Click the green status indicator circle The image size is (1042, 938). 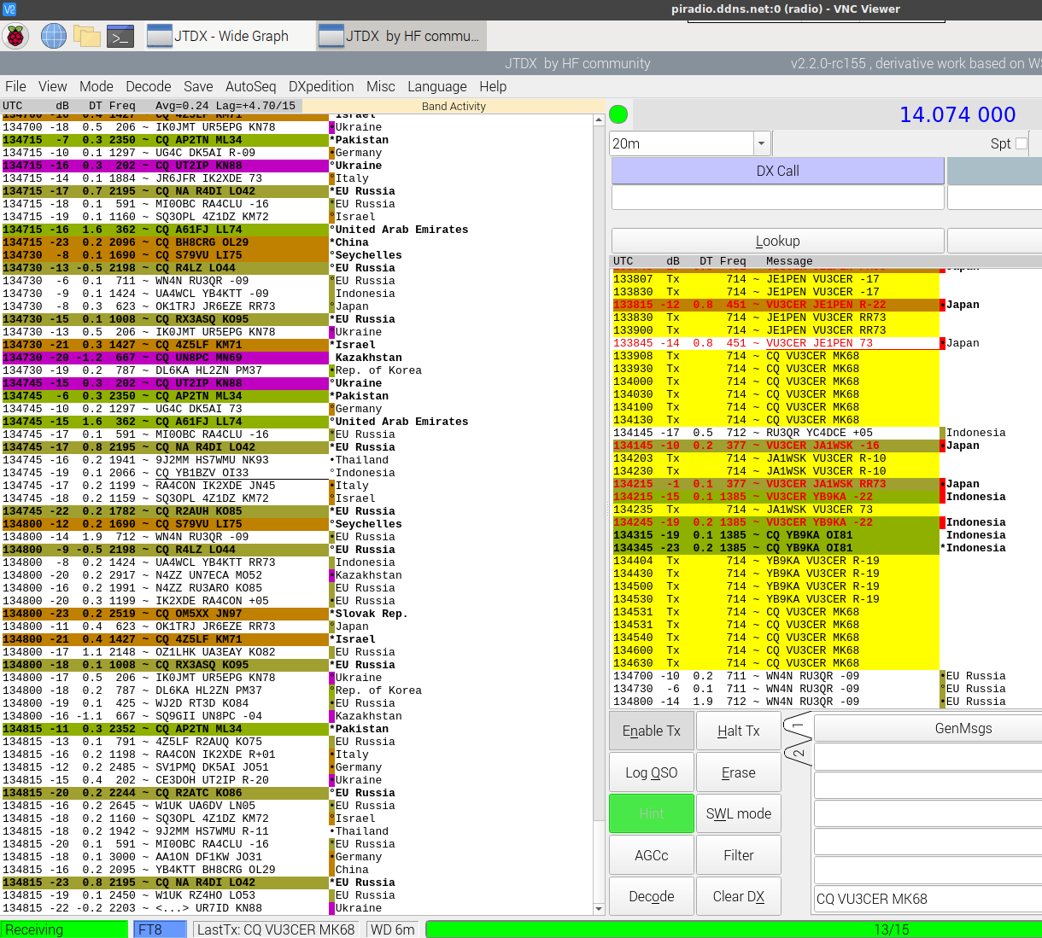618,114
